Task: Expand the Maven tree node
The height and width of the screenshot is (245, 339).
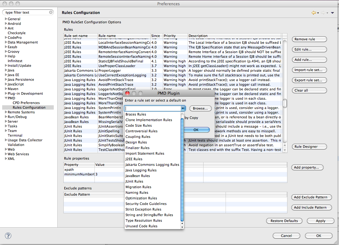Action: (6, 89)
